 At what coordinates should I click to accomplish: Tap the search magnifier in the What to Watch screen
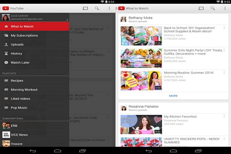(x=213, y=8)
